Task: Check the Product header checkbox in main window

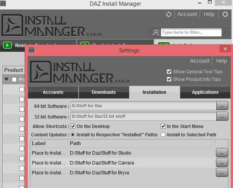Action: pyautogui.click(x=14, y=80)
